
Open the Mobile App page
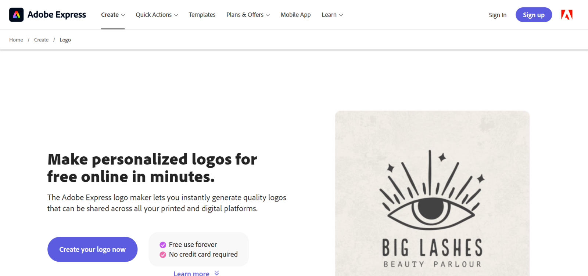click(x=295, y=15)
